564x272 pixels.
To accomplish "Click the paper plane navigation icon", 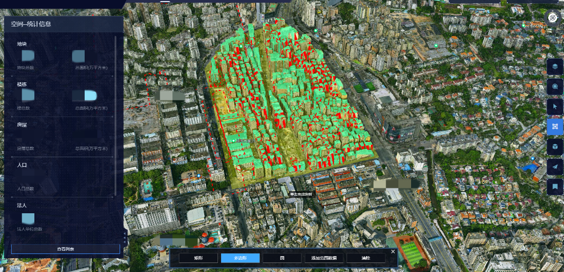I will pos(555,167).
